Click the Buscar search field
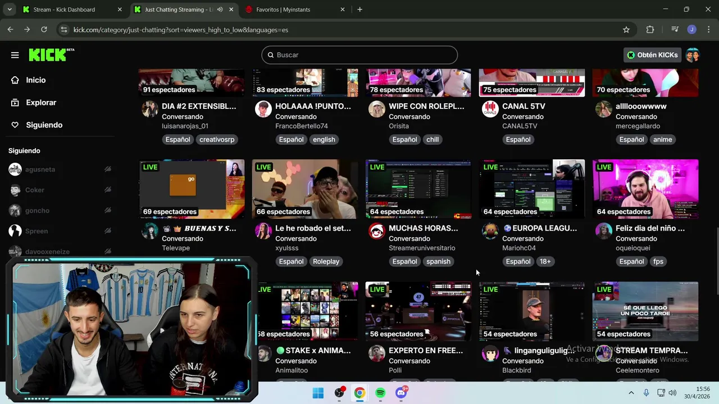 click(x=359, y=55)
